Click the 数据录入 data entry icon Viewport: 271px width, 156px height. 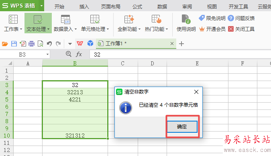tap(65, 19)
